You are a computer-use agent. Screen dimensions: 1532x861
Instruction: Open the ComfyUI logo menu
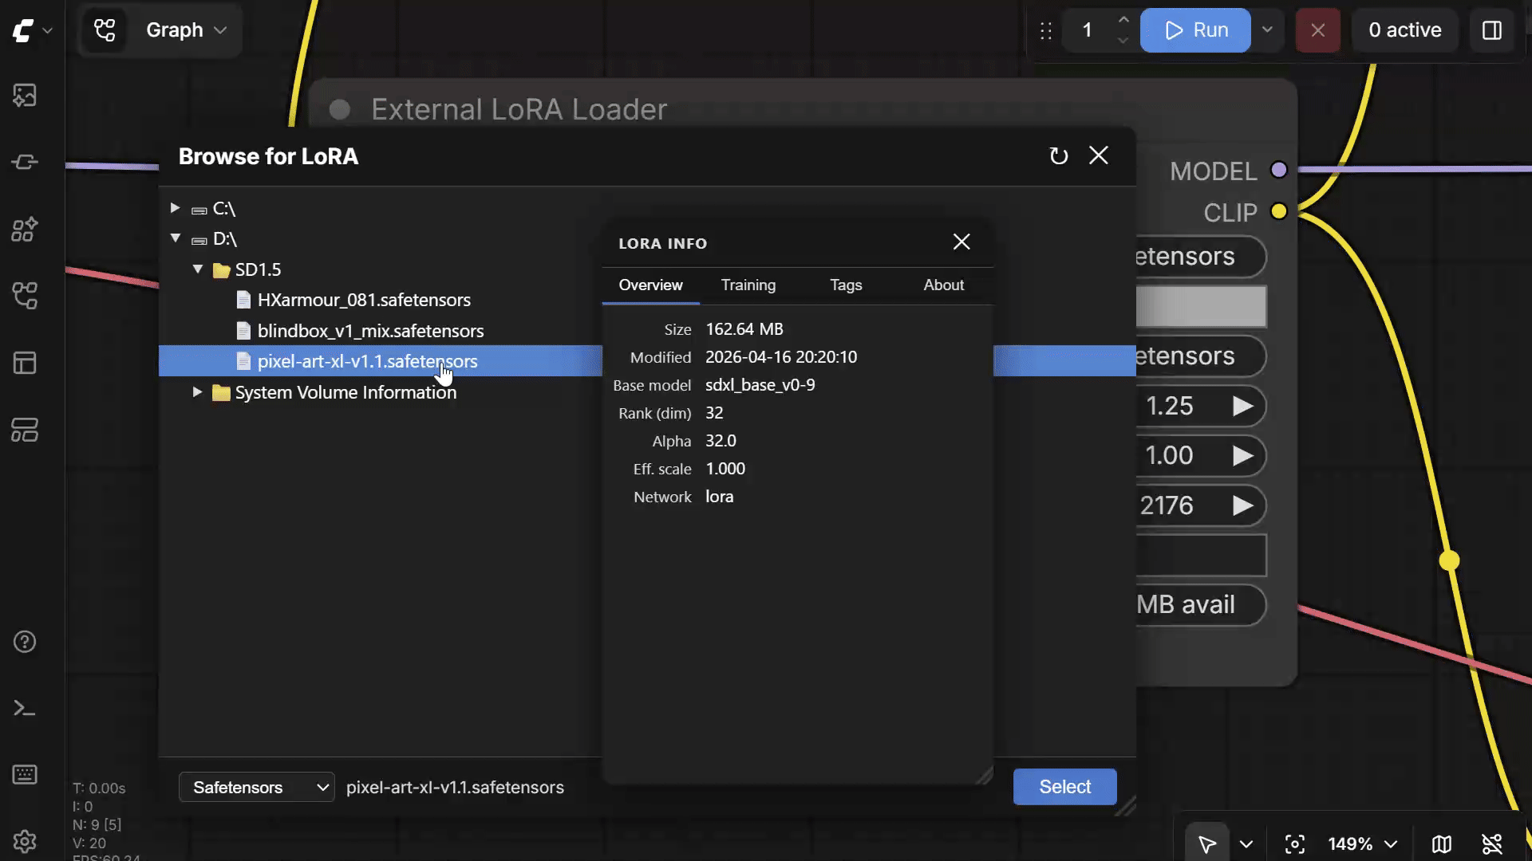pyautogui.click(x=32, y=30)
